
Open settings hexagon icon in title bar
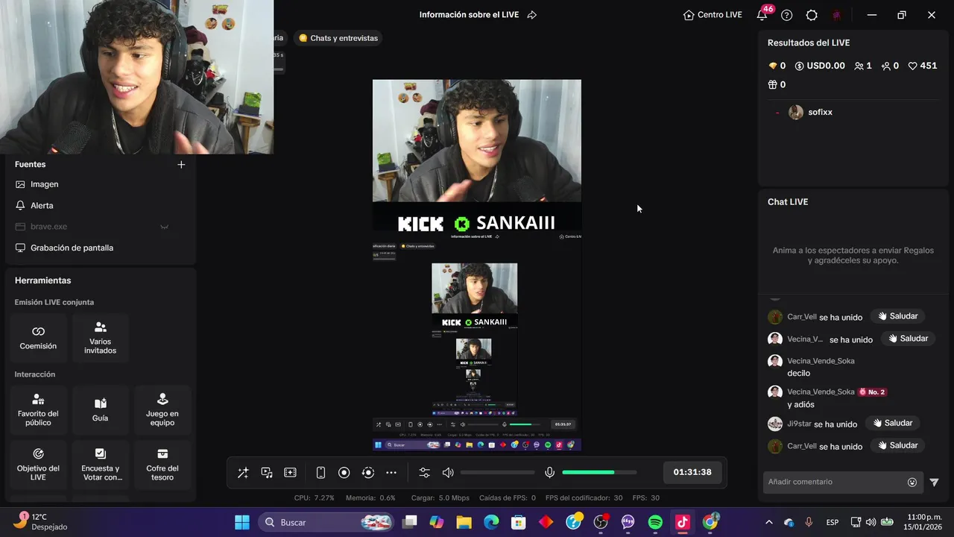(x=812, y=15)
